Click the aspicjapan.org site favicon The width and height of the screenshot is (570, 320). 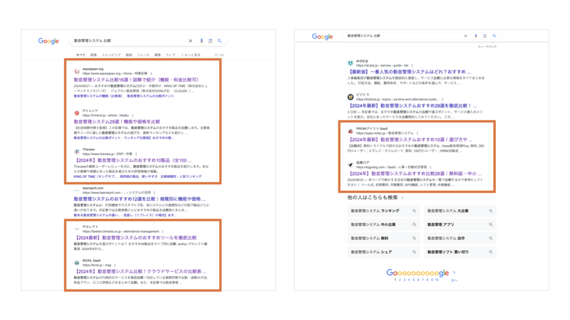pos(77,71)
